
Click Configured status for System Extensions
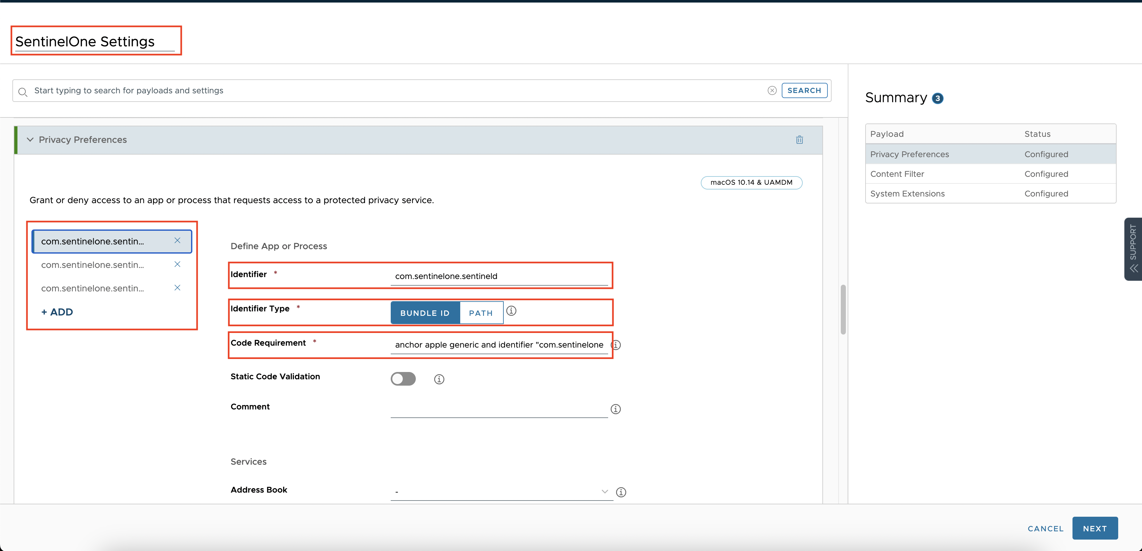tap(1046, 194)
